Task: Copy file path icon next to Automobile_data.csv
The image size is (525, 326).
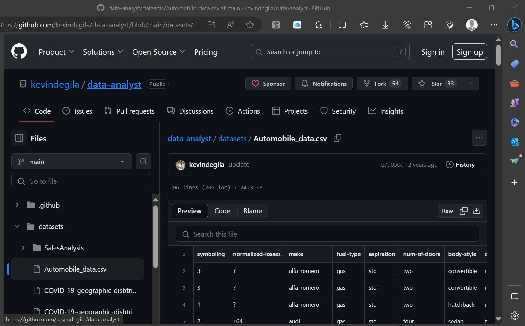Action: (x=338, y=138)
